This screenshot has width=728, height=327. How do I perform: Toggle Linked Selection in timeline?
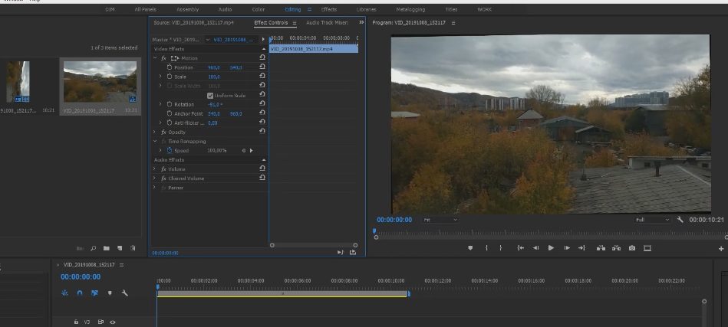click(x=94, y=293)
